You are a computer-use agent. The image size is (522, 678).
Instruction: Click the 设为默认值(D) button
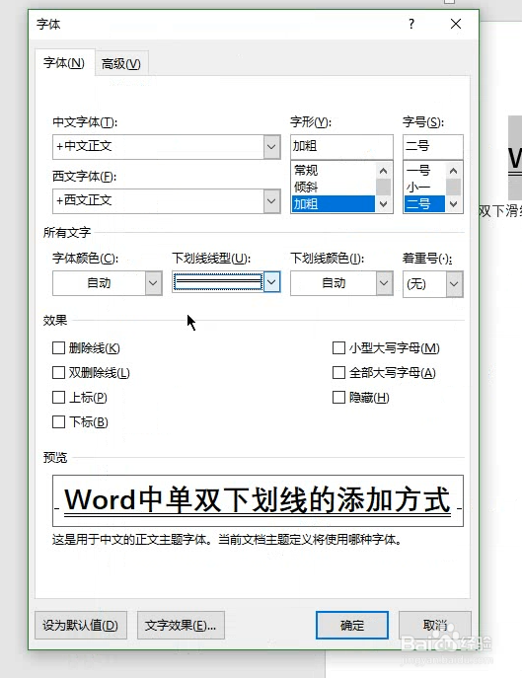[81, 626]
